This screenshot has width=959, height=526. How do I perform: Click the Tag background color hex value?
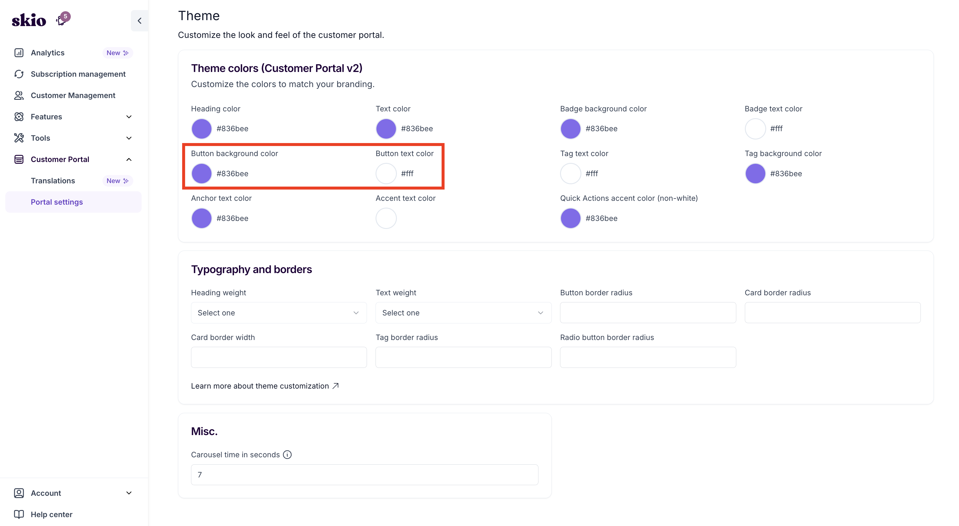[x=786, y=174]
